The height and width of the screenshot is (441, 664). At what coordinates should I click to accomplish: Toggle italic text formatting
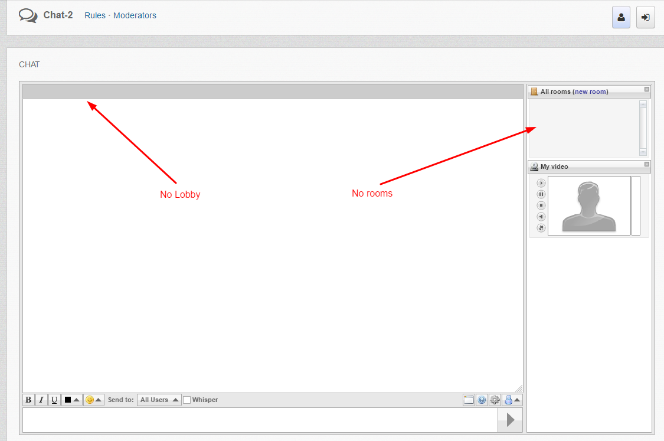(x=41, y=400)
